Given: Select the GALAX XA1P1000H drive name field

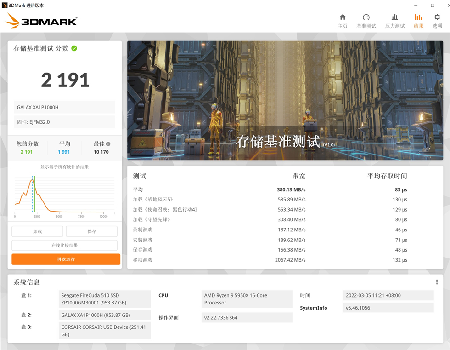Looking at the screenshot, I should click(x=64, y=107).
